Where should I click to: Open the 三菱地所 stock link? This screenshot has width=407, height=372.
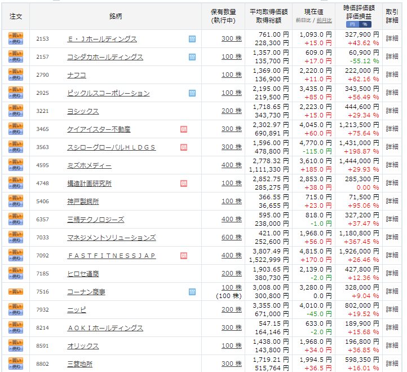point(80,364)
